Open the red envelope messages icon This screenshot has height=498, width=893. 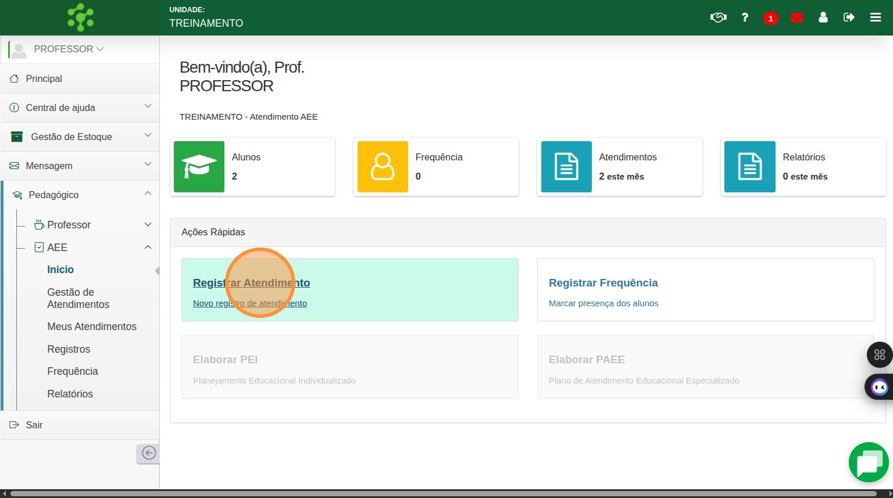pyautogui.click(x=797, y=17)
